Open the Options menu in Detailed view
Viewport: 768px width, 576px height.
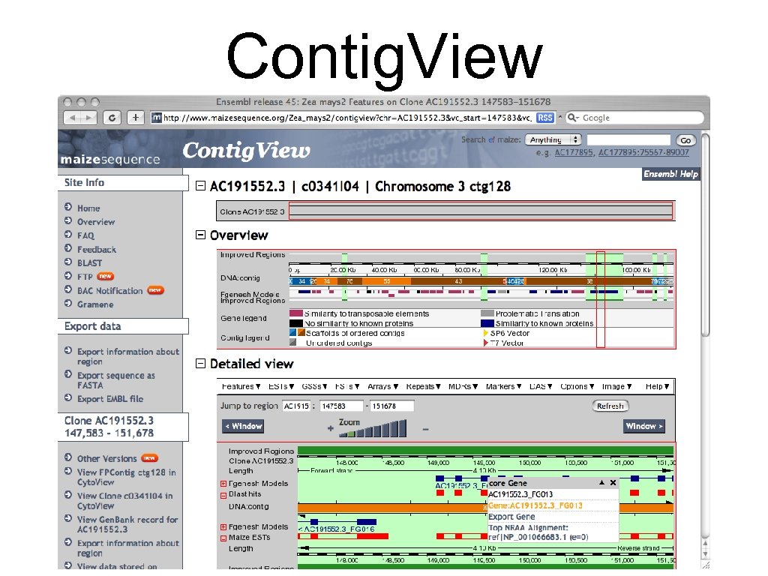pyautogui.click(x=576, y=386)
